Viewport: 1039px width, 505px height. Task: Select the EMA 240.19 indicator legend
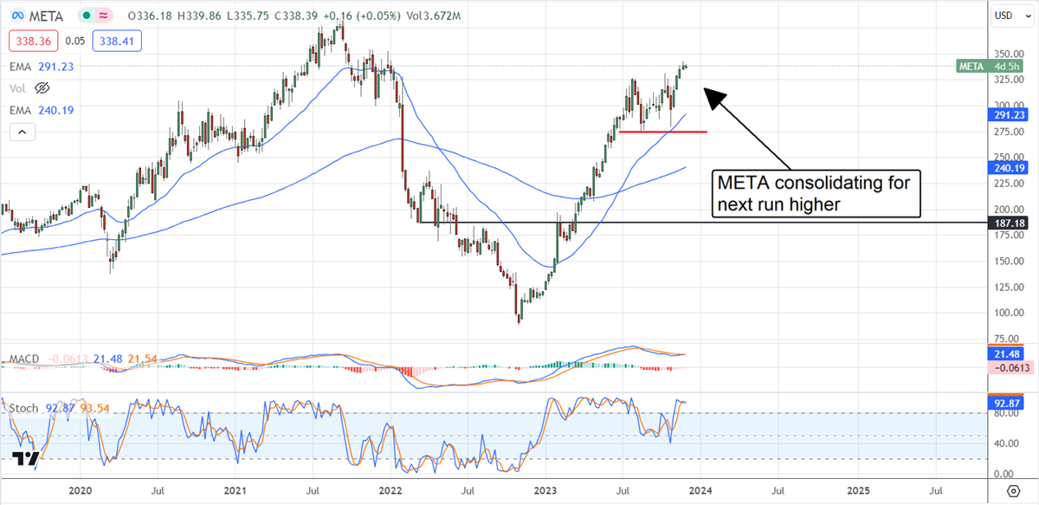click(41, 110)
